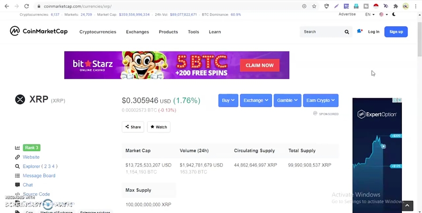This screenshot has width=422, height=213.
Task: Click the list icon beside Message Board
Action: tap(17, 175)
